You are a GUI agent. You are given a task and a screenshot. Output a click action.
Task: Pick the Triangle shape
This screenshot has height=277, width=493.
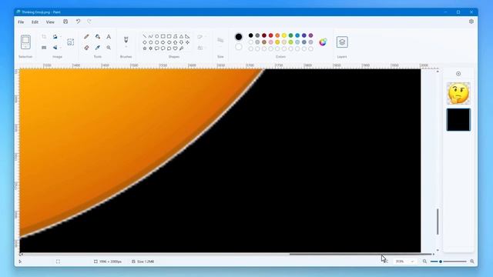182,36
